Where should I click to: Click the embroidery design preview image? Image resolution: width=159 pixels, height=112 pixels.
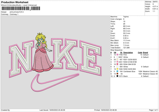pos(55,62)
